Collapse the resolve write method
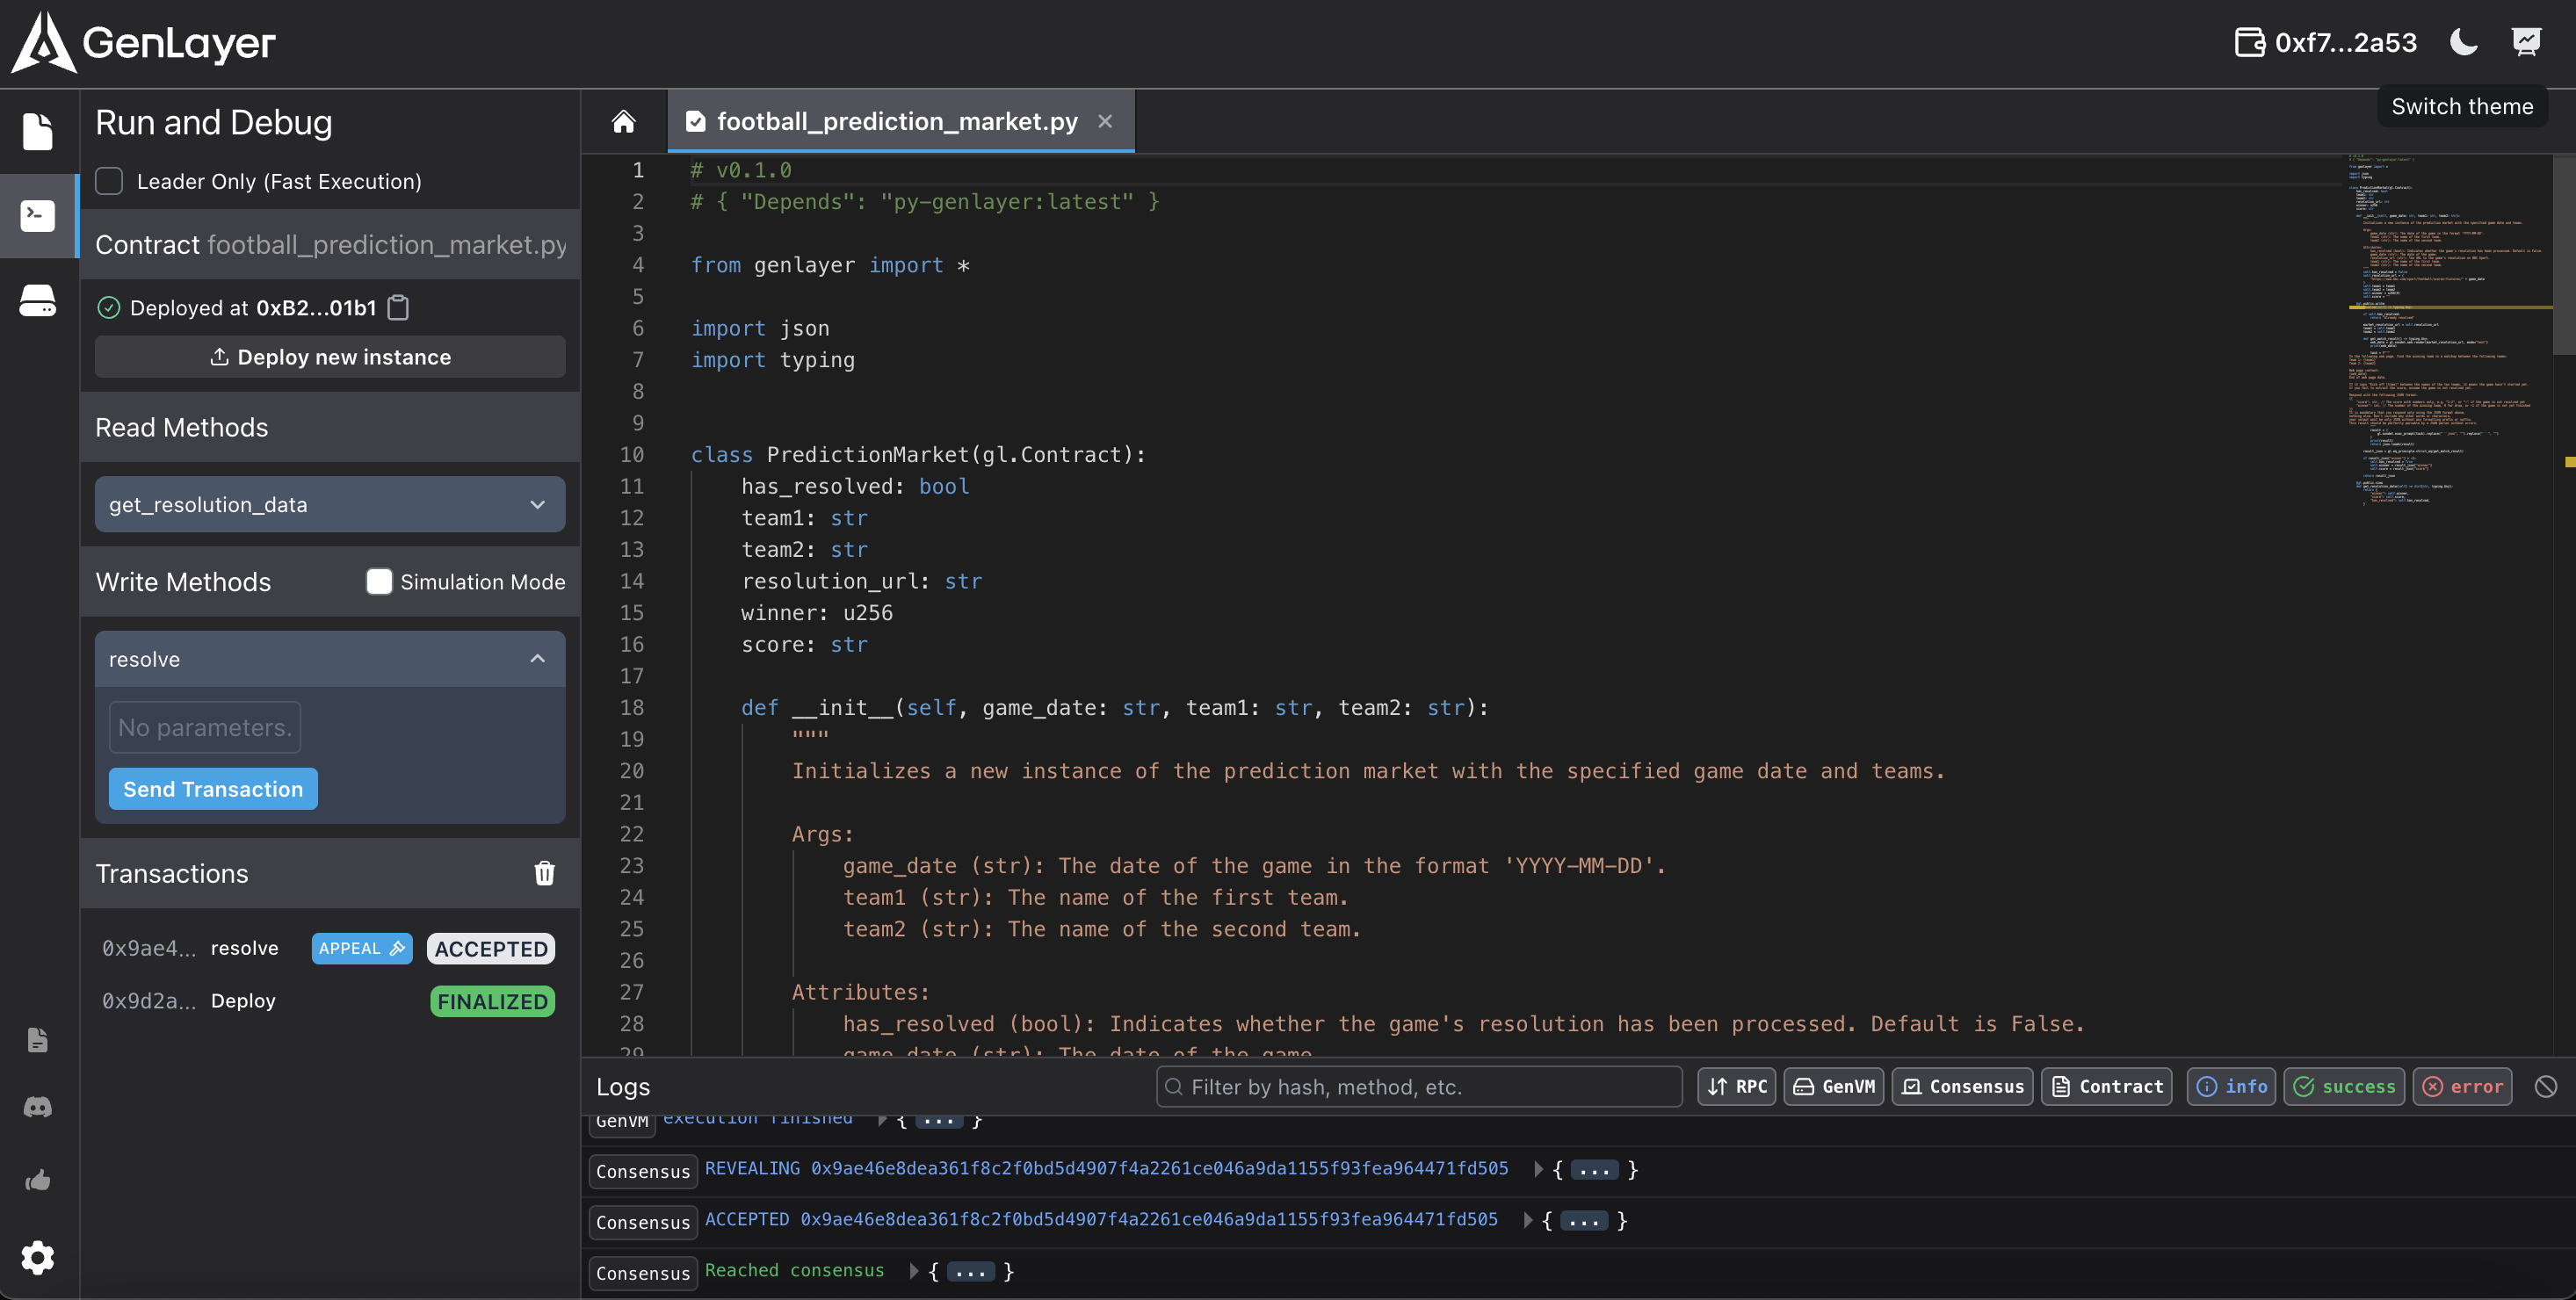The image size is (2576, 1300). point(329,659)
